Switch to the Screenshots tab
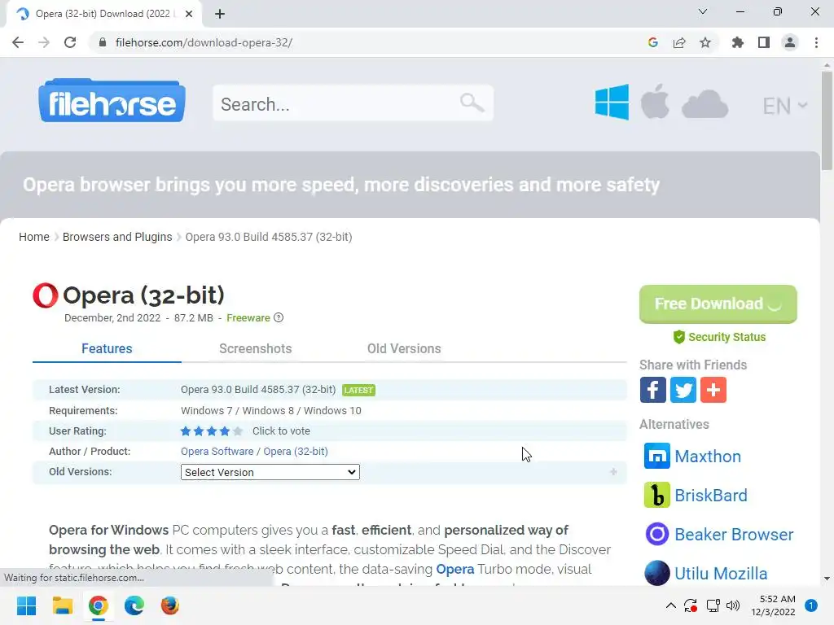This screenshot has width=834, height=625. (255, 348)
